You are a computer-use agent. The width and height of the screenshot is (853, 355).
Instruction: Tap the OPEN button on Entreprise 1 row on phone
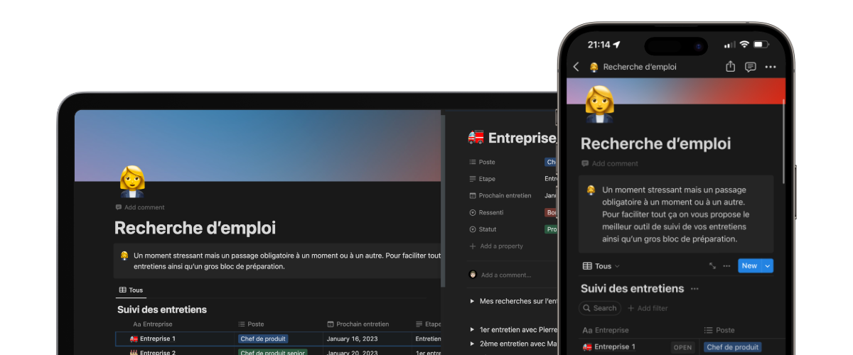682,347
